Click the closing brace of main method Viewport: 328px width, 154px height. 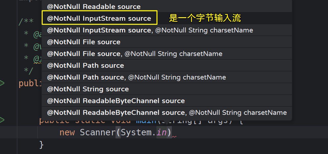click(41, 145)
